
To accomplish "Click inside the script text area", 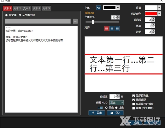I will pos(41,69).
